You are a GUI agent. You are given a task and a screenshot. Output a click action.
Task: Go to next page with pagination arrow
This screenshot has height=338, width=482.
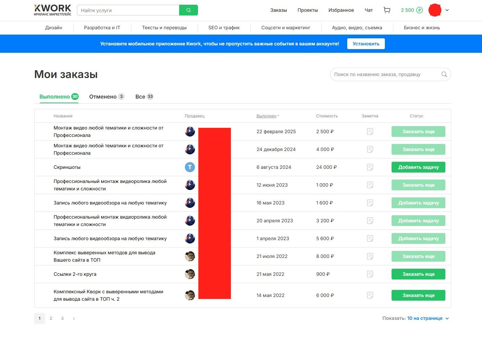click(74, 318)
